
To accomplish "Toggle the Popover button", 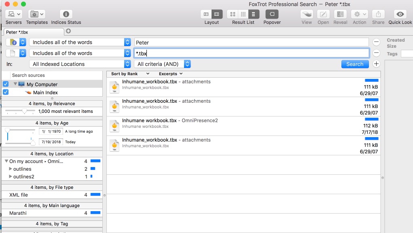I will 272,14.
